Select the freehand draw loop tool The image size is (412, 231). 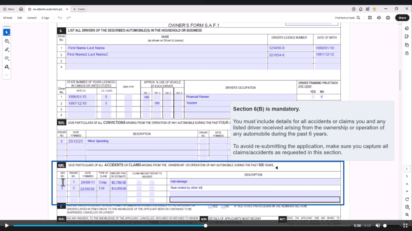tap(6, 58)
